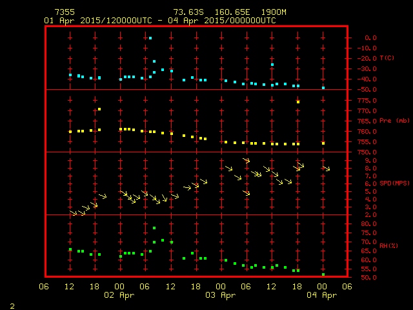
Task: Click the 7.0 wind speed tick label
Action: pos(370,176)
